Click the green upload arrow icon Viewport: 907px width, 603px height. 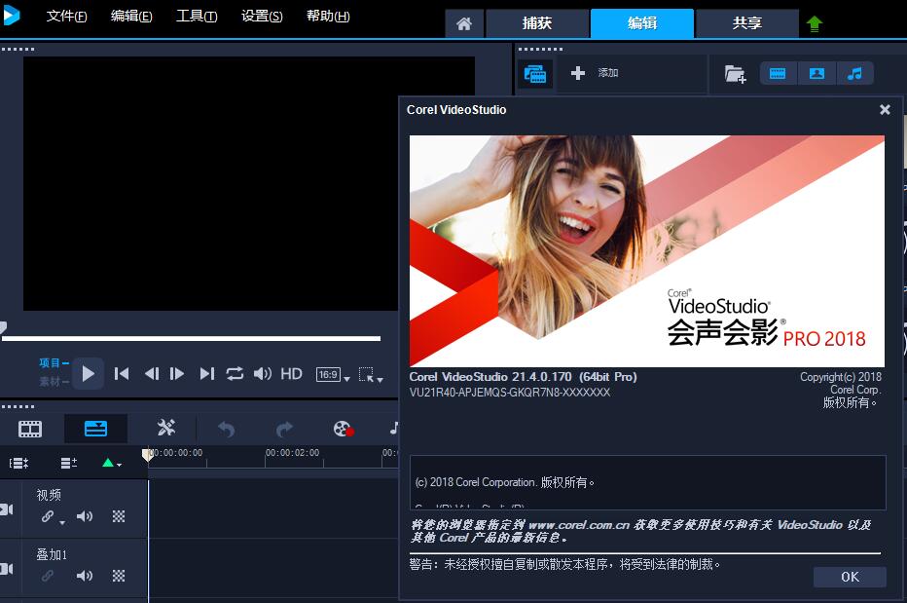pos(815,23)
